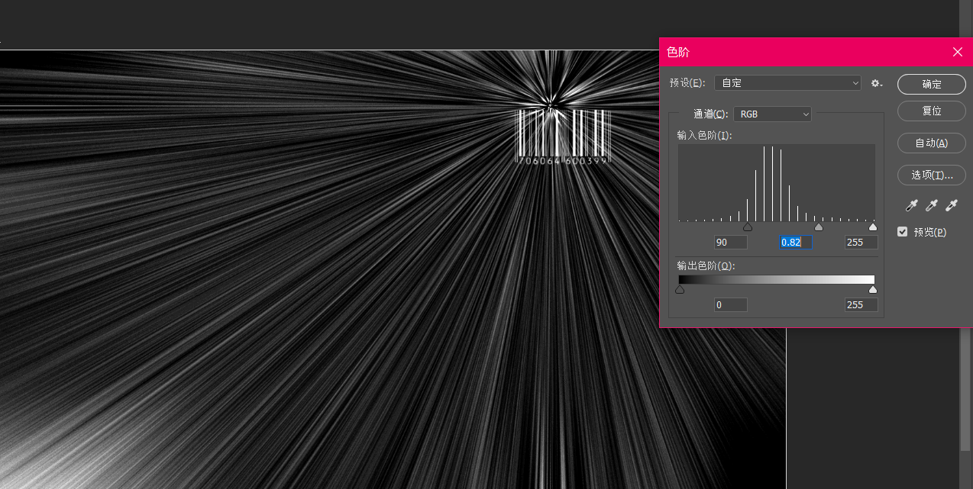Open the preset options gear menu
This screenshot has height=489, width=973.
coord(877,83)
